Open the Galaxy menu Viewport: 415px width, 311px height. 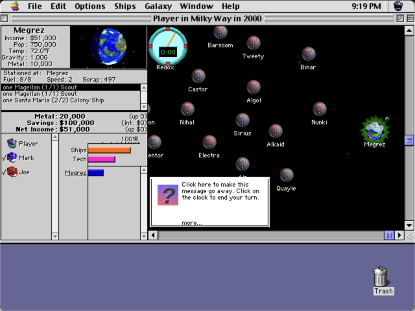pyautogui.click(x=158, y=6)
